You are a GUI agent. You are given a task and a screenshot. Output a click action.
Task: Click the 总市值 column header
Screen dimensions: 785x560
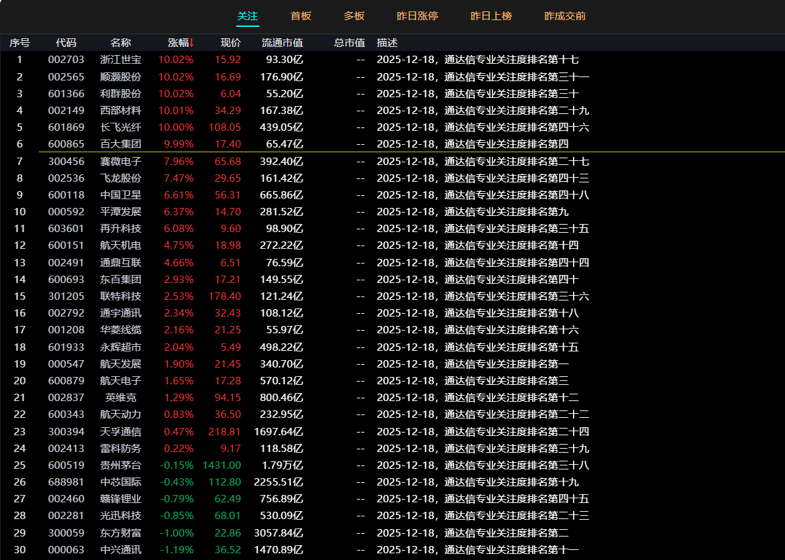pyautogui.click(x=349, y=43)
